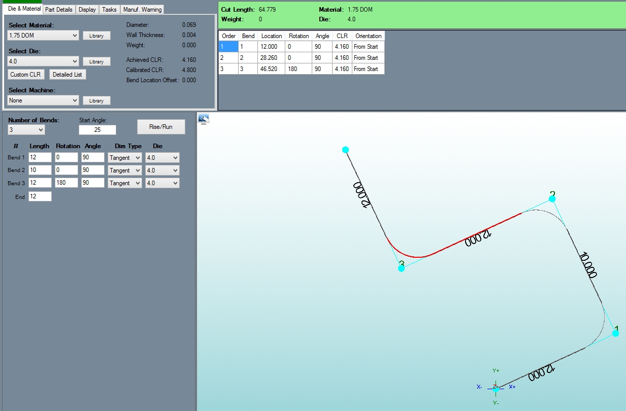
Task: Click the origin axis marker in the viewport
Action: (x=496, y=387)
